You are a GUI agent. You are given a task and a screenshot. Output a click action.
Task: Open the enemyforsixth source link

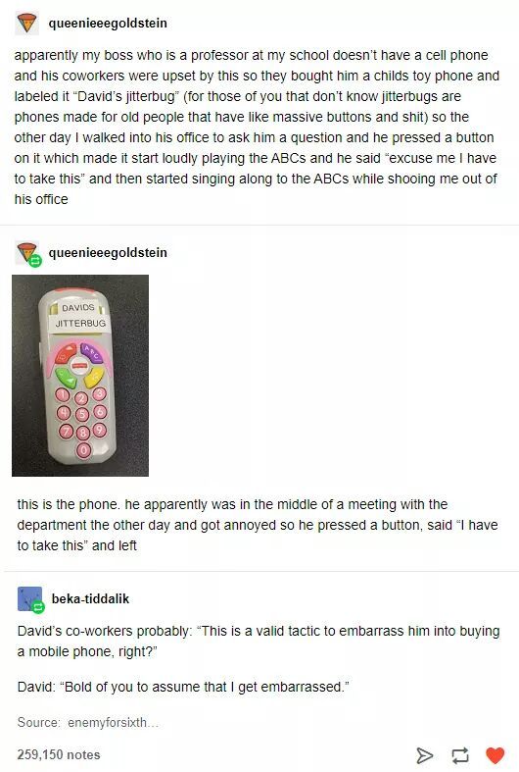coord(113,722)
